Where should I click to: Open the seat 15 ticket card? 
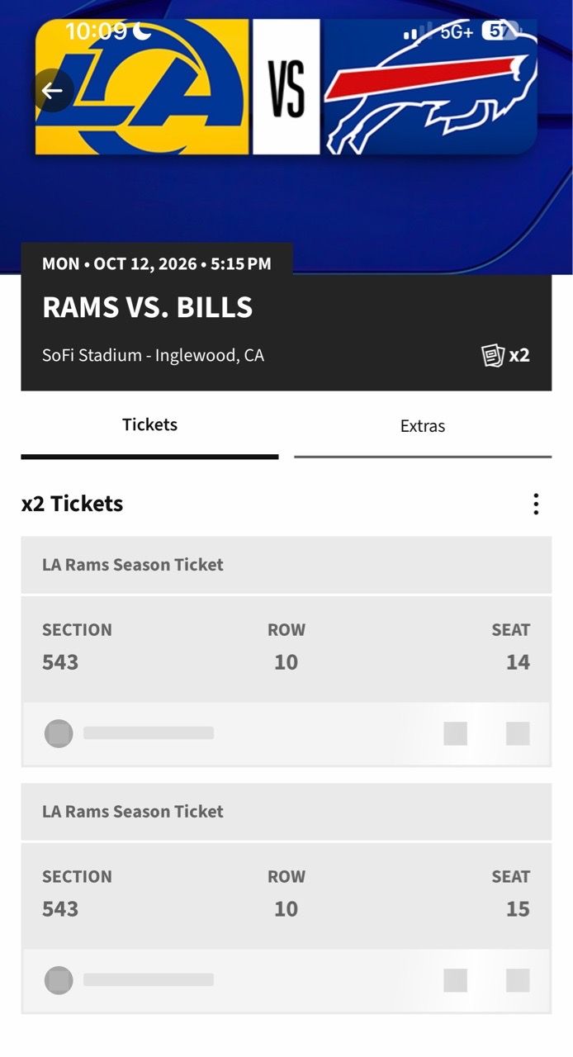point(286,898)
